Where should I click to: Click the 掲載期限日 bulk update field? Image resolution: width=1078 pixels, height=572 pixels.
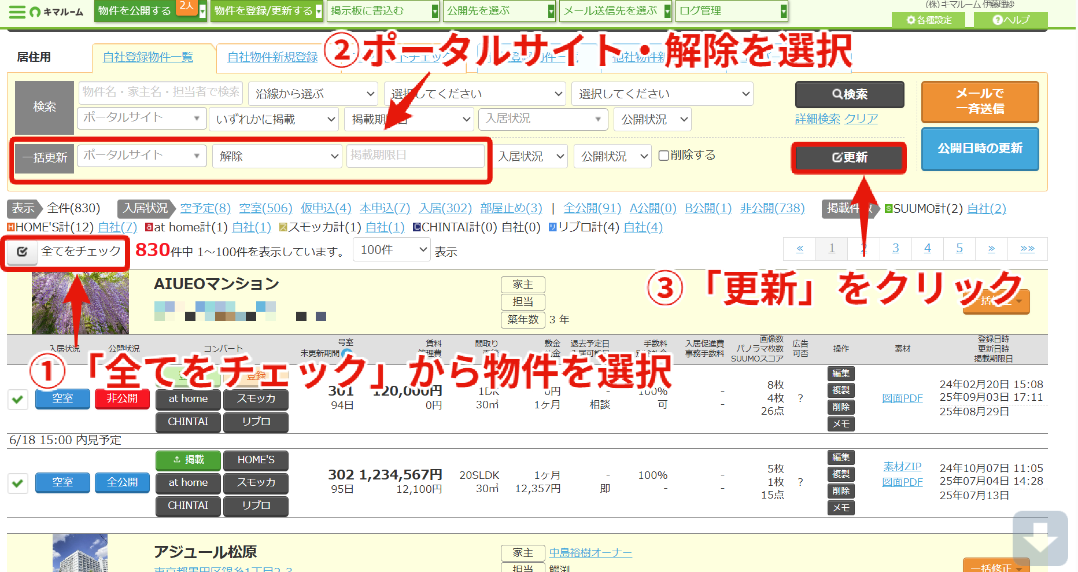(x=415, y=156)
